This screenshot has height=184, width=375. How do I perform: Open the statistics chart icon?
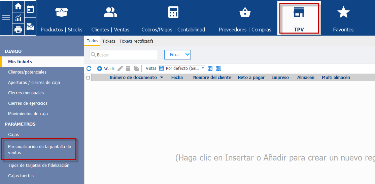pos(18,18)
